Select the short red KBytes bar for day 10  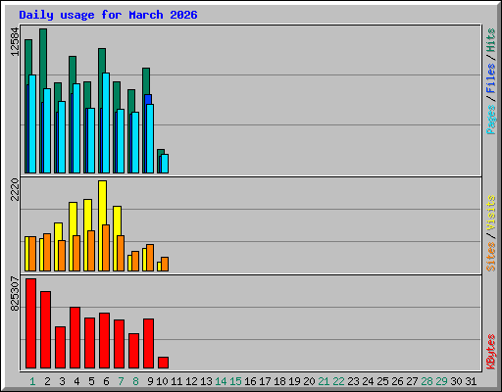(163, 363)
